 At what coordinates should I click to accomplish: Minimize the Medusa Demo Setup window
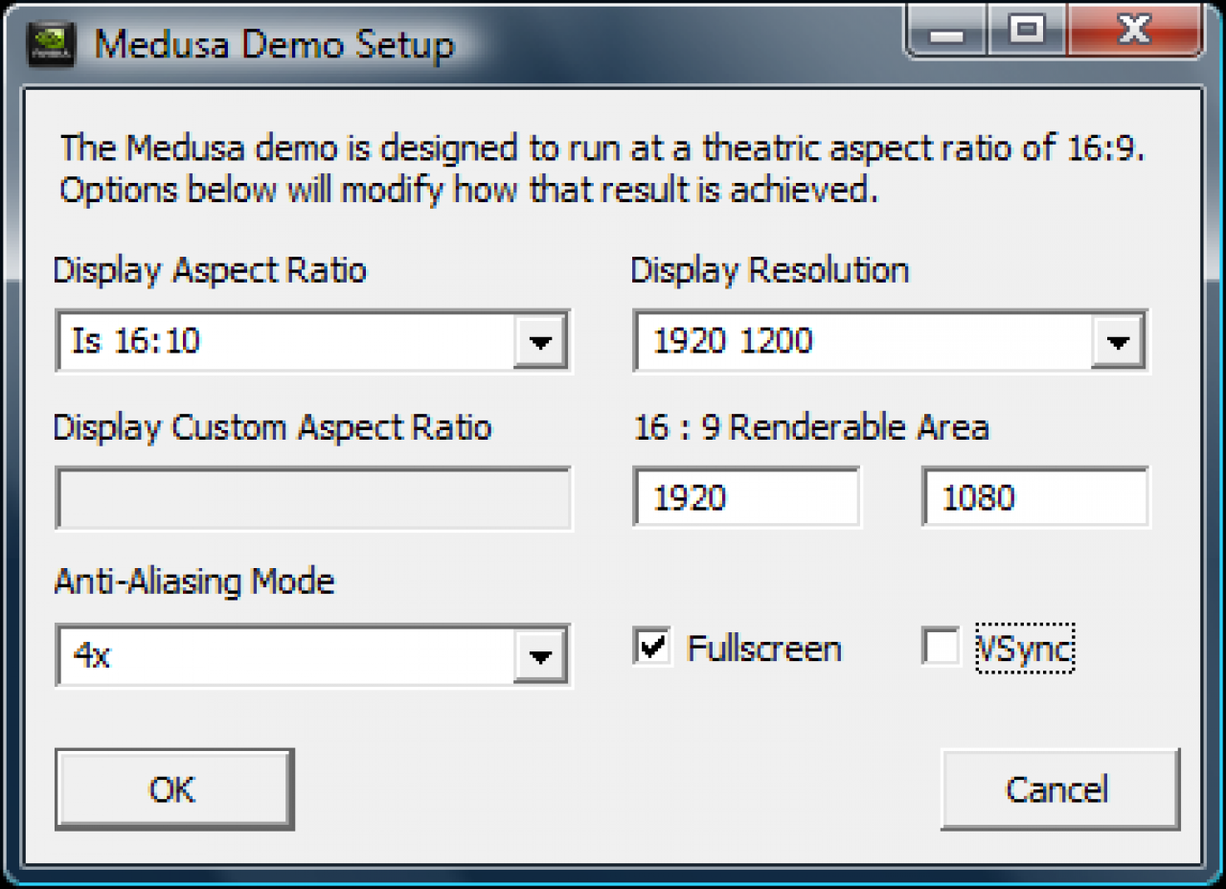click(x=947, y=32)
